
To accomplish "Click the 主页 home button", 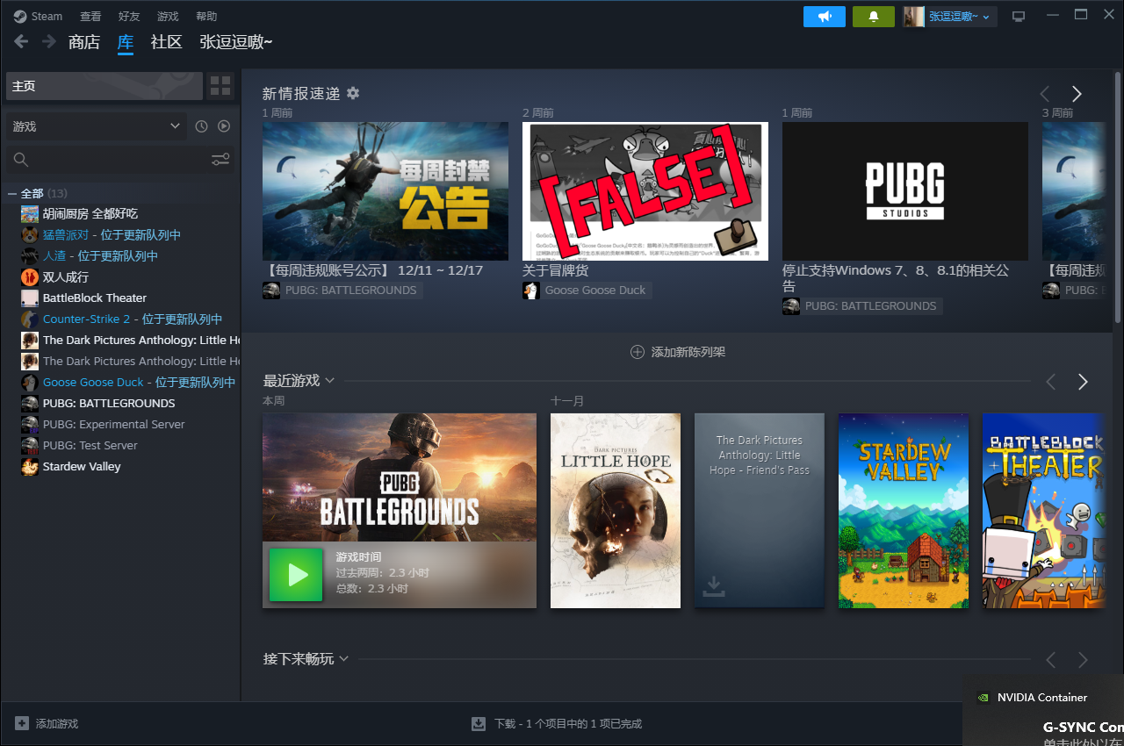I will pyautogui.click(x=104, y=86).
